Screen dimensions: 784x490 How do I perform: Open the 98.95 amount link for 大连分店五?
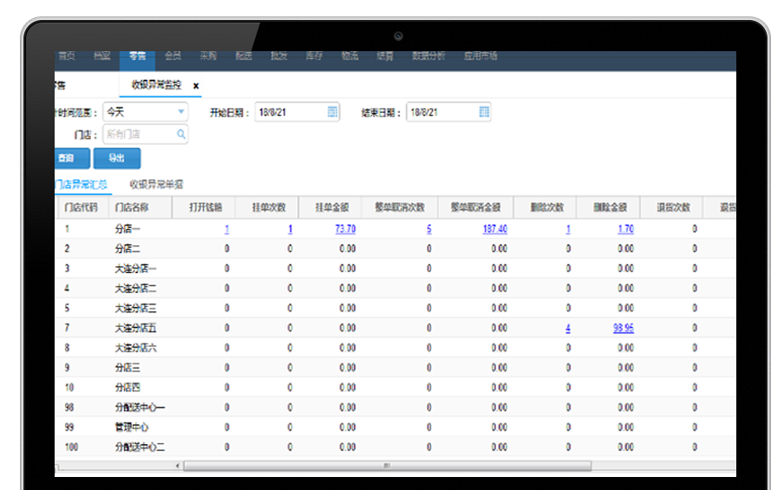(622, 329)
